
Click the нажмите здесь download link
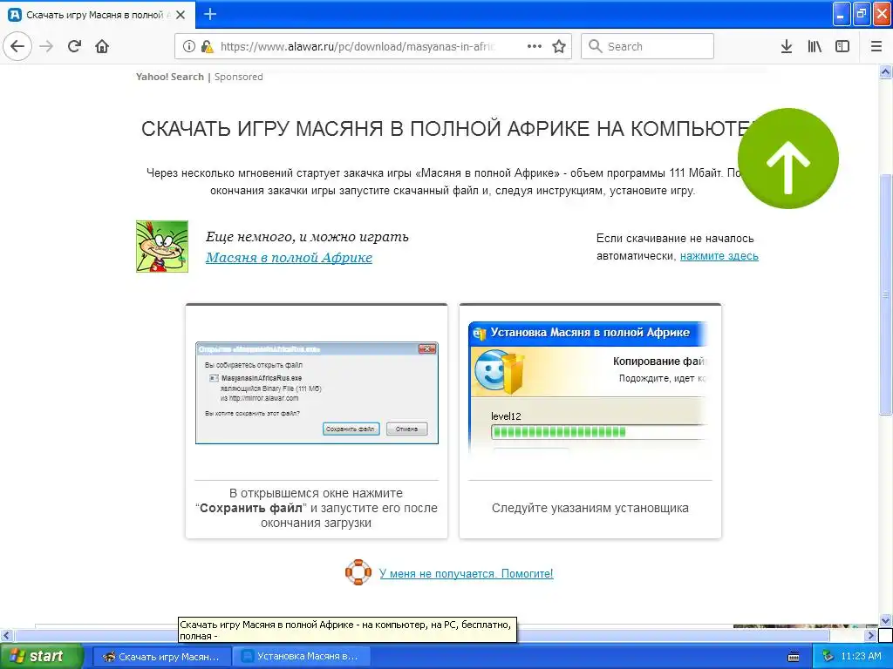point(719,256)
